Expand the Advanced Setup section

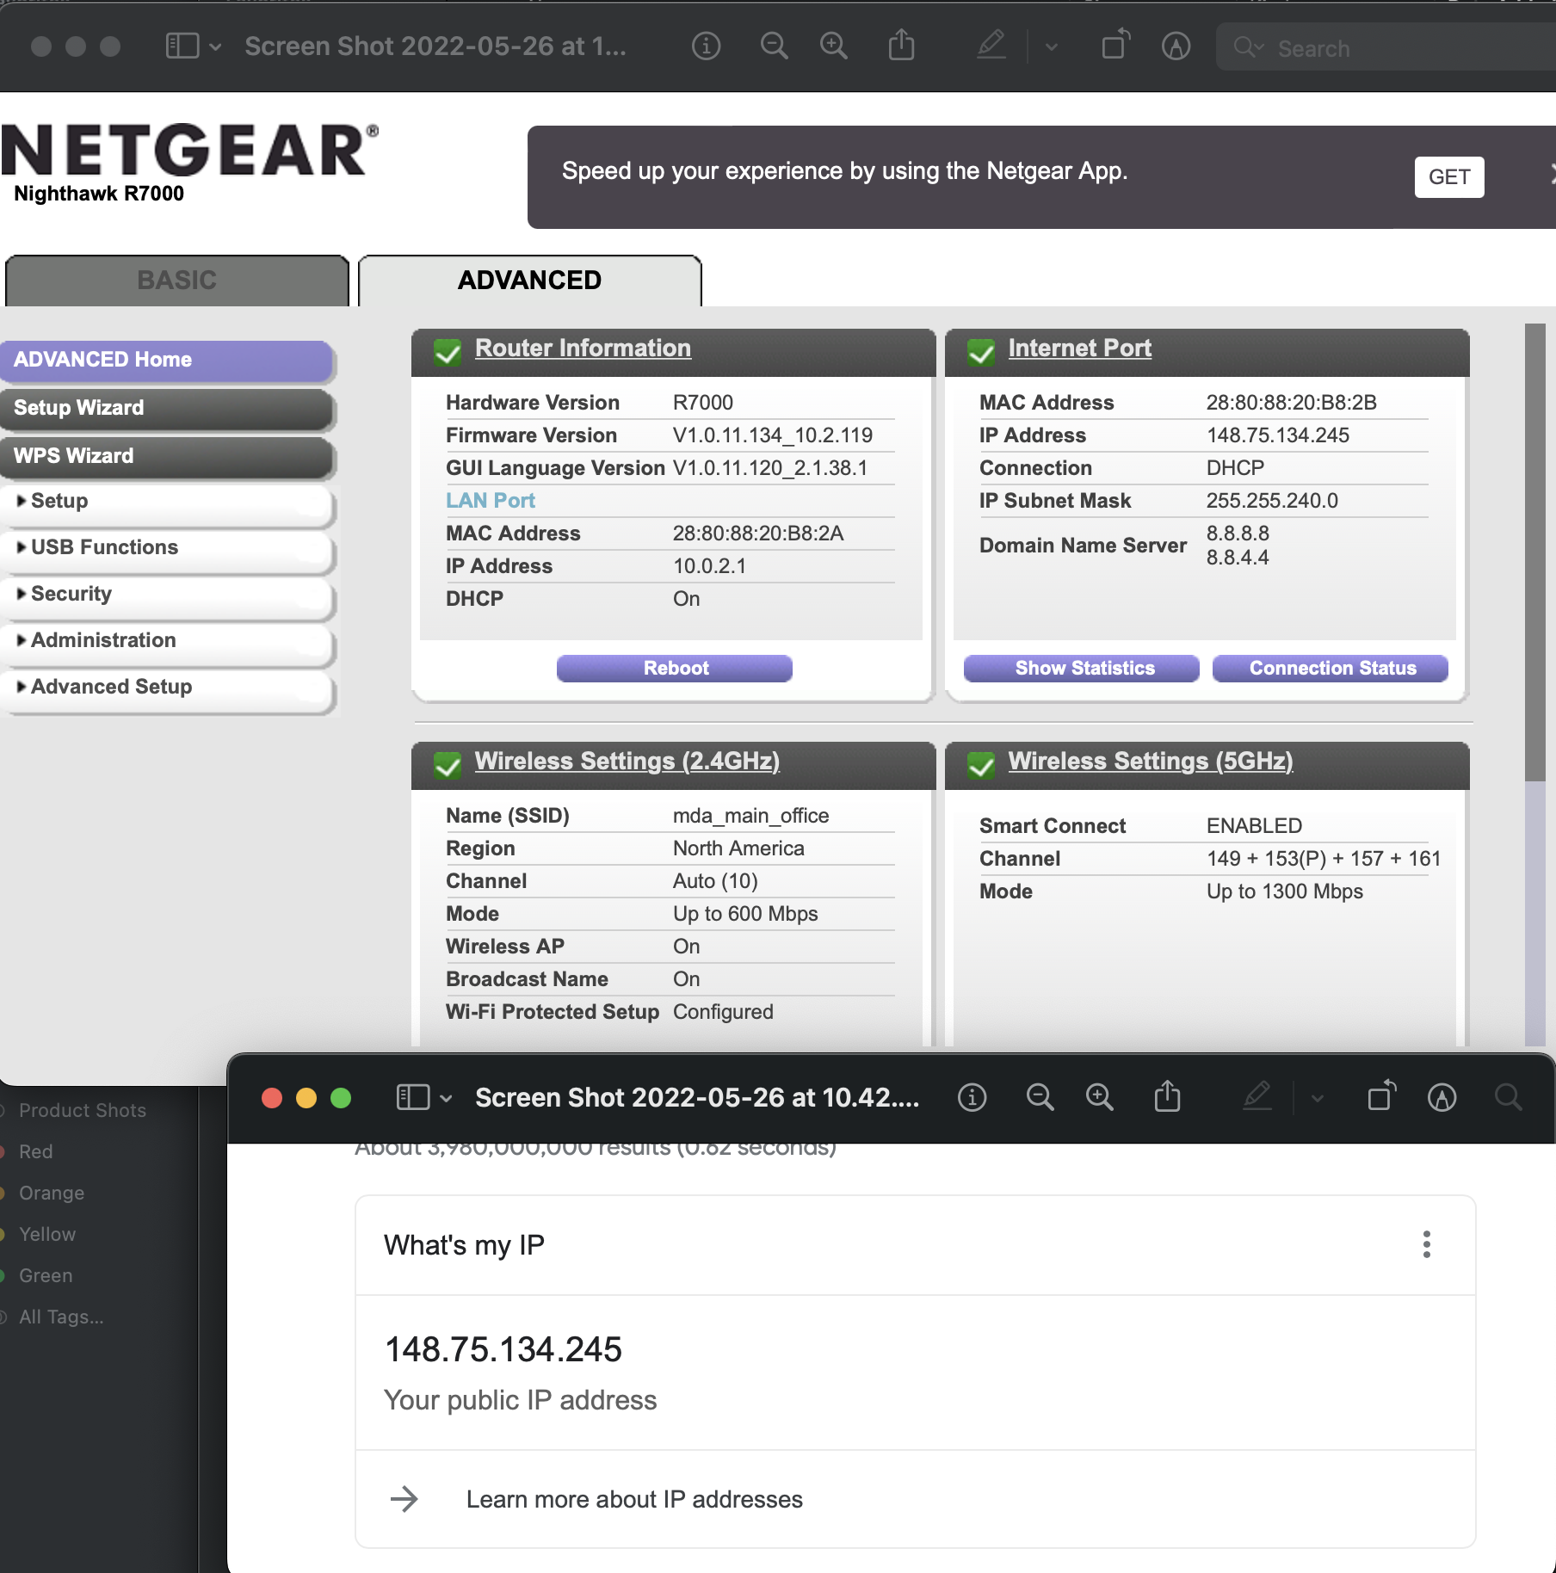coord(111,687)
